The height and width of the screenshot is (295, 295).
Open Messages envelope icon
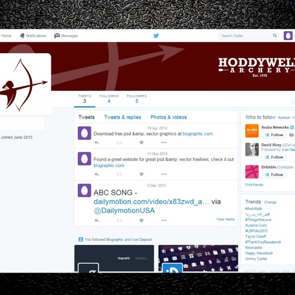(57, 35)
